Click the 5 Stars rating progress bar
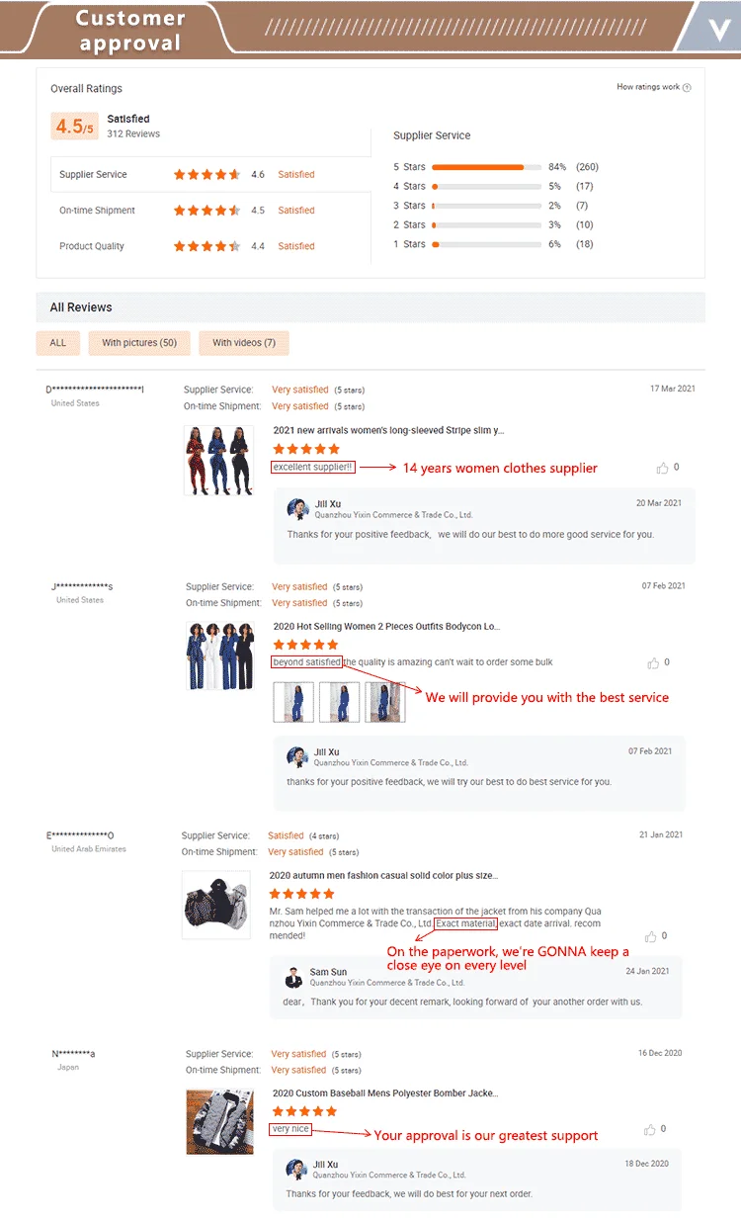The image size is (741, 1223). (486, 167)
